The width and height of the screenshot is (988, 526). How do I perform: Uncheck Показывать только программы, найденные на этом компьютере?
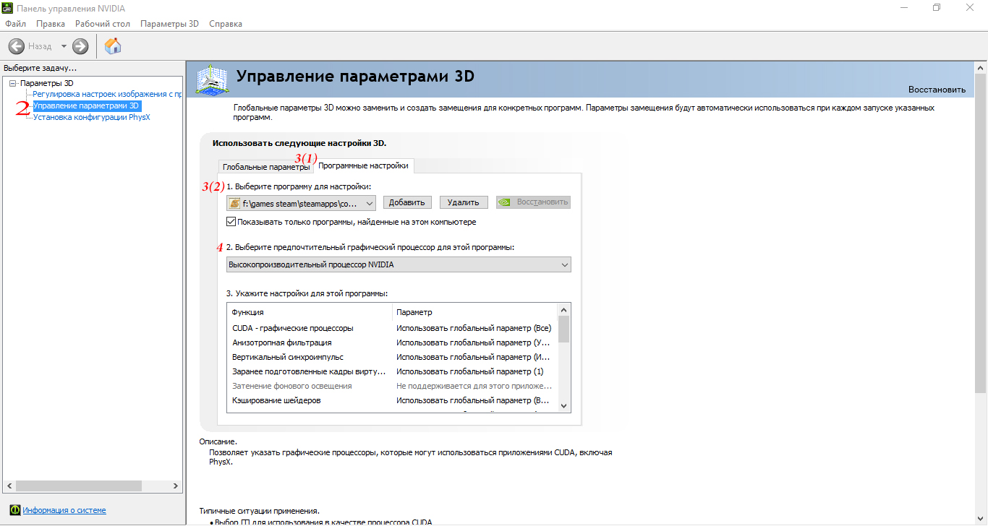click(231, 222)
